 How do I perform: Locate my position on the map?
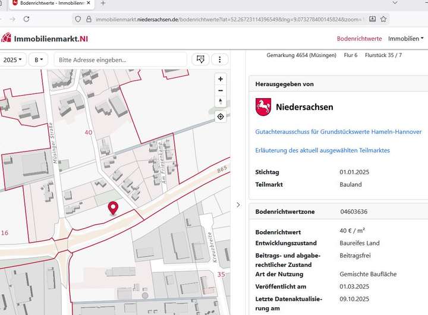pos(221,116)
